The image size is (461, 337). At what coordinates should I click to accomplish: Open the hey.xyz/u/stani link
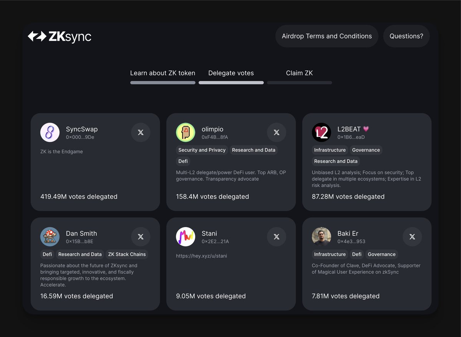[x=202, y=256]
